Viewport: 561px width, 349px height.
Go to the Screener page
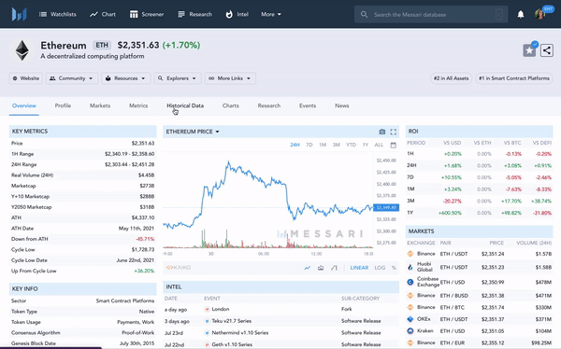(147, 14)
